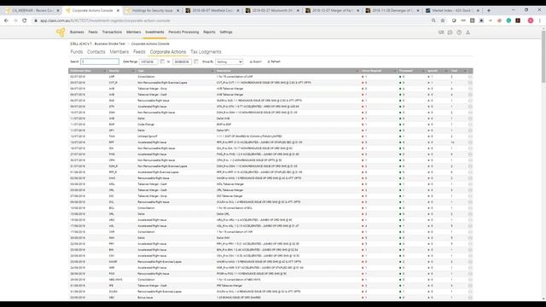Screen dimensions: 546x307
Task: Click the Refresh button
Action: click(x=274, y=61)
